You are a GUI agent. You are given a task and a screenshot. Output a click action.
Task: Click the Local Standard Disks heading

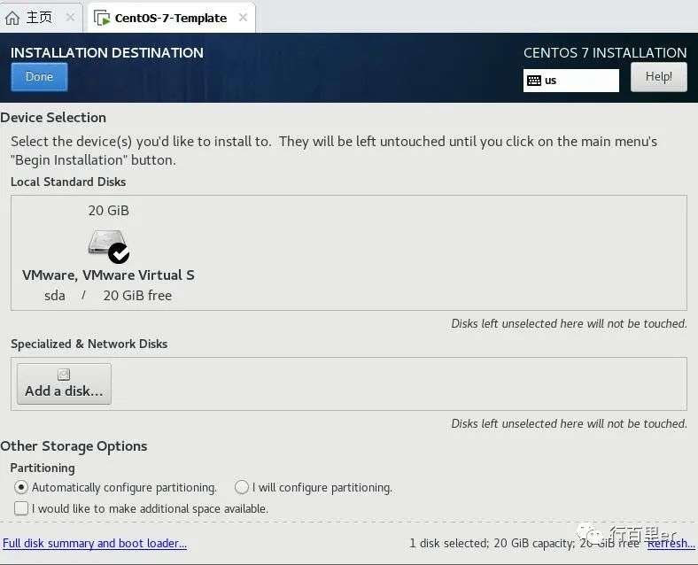point(68,182)
